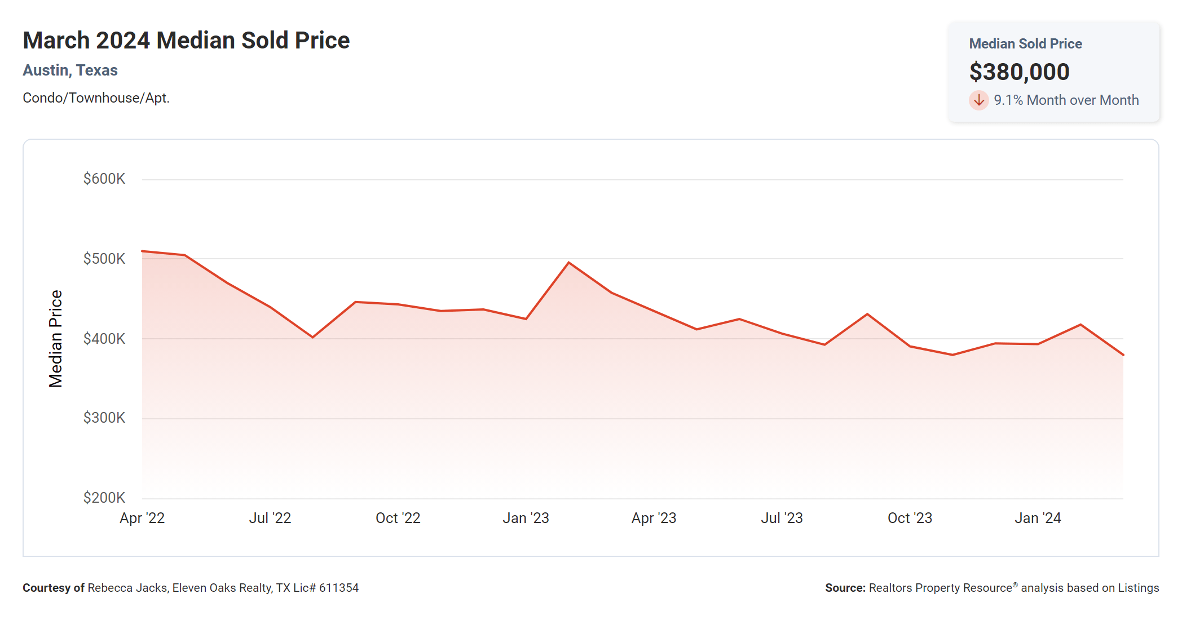Click the Oct '23 x-axis label

pos(910,518)
